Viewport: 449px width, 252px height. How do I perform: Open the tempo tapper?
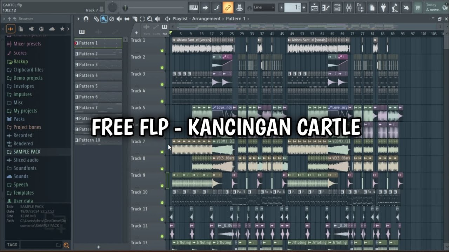click(x=395, y=7)
